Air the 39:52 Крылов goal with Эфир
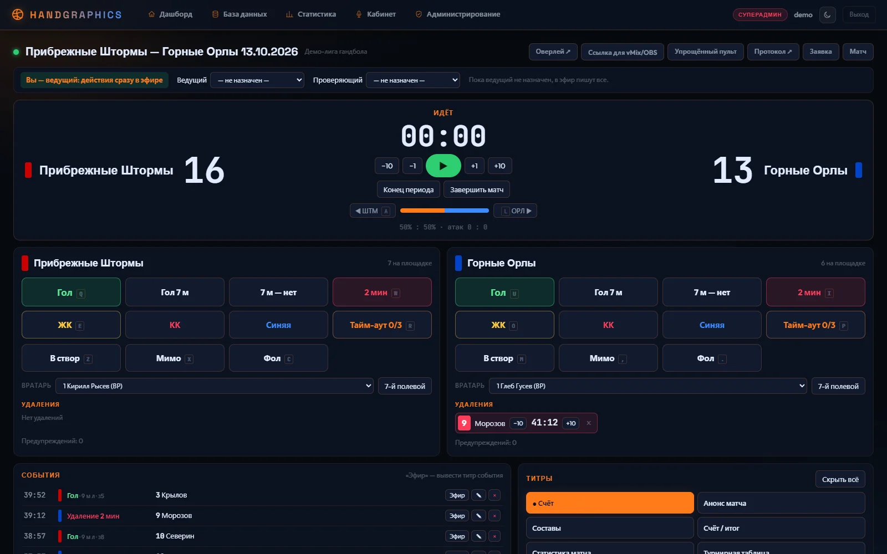 click(457, 495)
